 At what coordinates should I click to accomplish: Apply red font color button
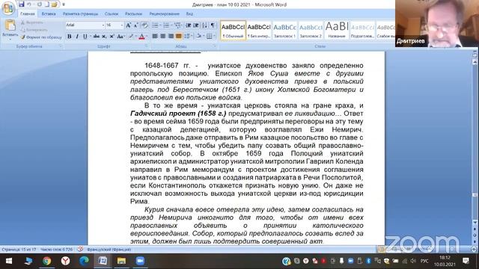click(x=141, y=37)
